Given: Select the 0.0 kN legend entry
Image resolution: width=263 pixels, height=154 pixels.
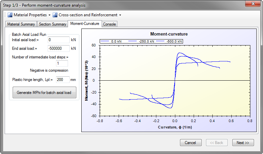Looking at the screenshot, I should (111, 41).
